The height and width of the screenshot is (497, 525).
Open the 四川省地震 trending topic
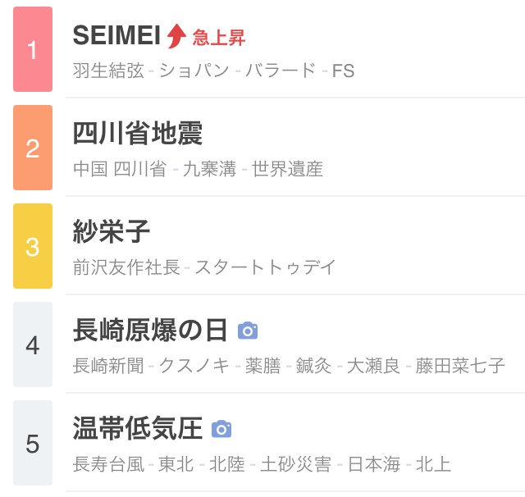coord(138,133)
